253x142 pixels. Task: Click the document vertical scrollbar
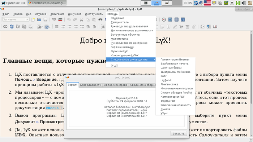tap(251, 84)
